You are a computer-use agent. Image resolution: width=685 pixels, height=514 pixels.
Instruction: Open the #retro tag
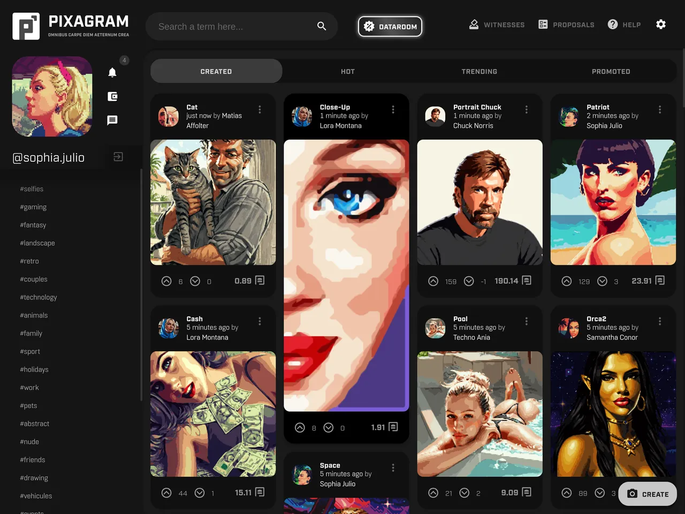tap(29, 261)
